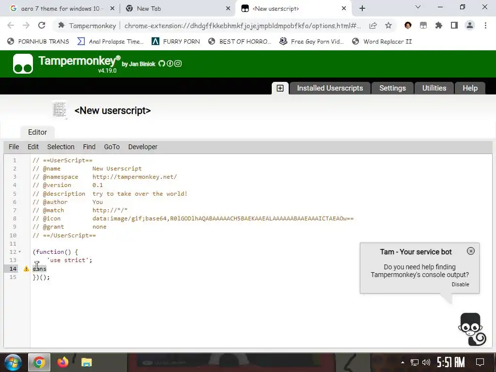496x372 pixels.
Task: Open the BEST OF HORRO... bookmark
Action: coord(240,42)
